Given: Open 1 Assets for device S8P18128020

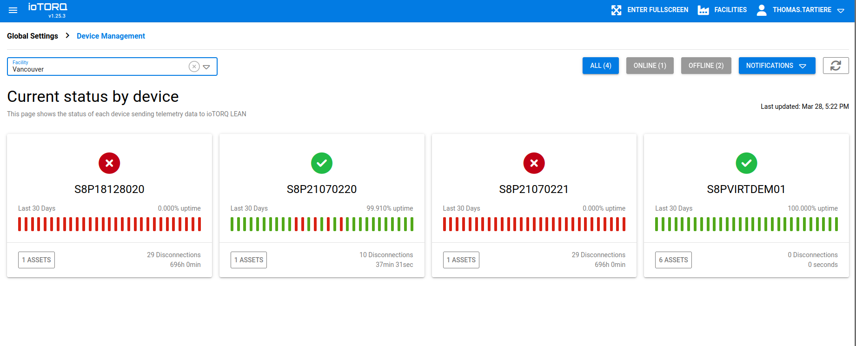Looking at the screenshot, I should [x=36, y=260].
